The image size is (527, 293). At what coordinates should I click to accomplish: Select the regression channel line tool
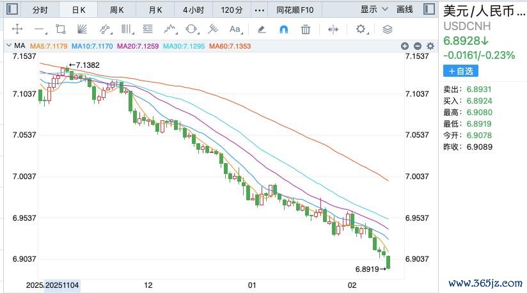[x=106, y=29]
